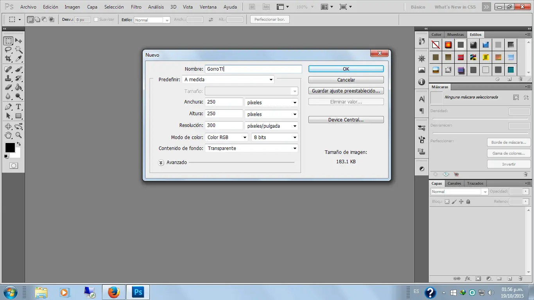Switch to the Muestras tab
534x300 pixels.
point(455,34)
